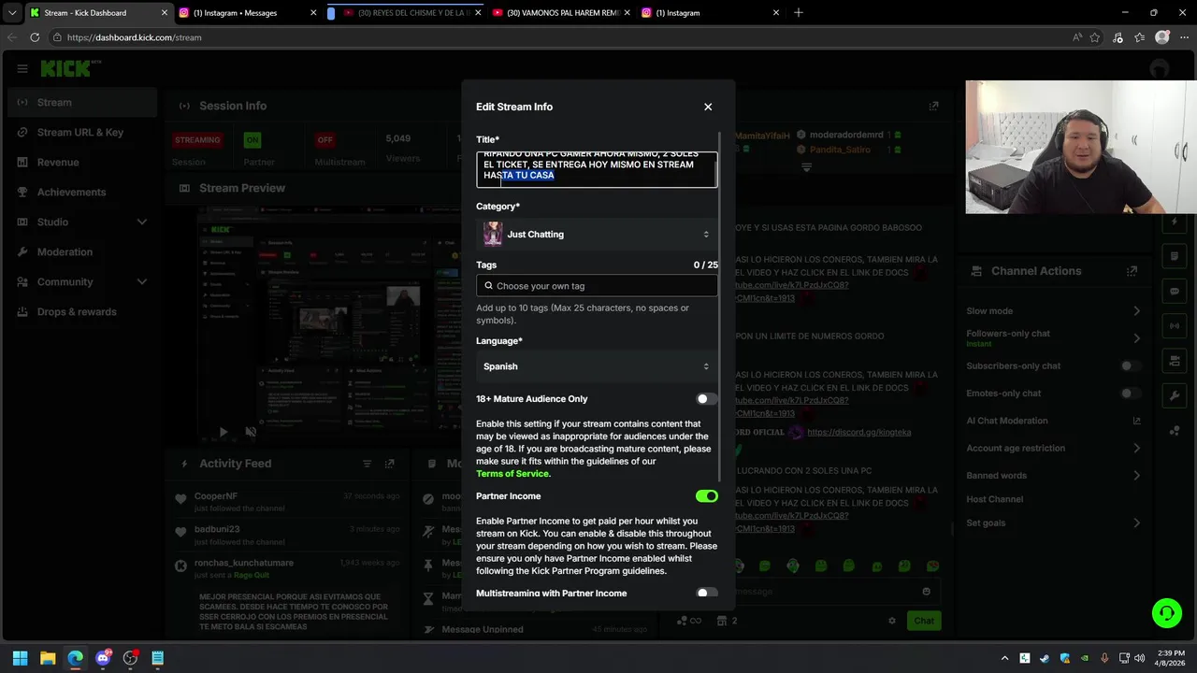The height and width of the screenshot is (673, 1197).
Task: Disable the Partner Income toggle
Action: pyautogui.click(x=707, y=496)
